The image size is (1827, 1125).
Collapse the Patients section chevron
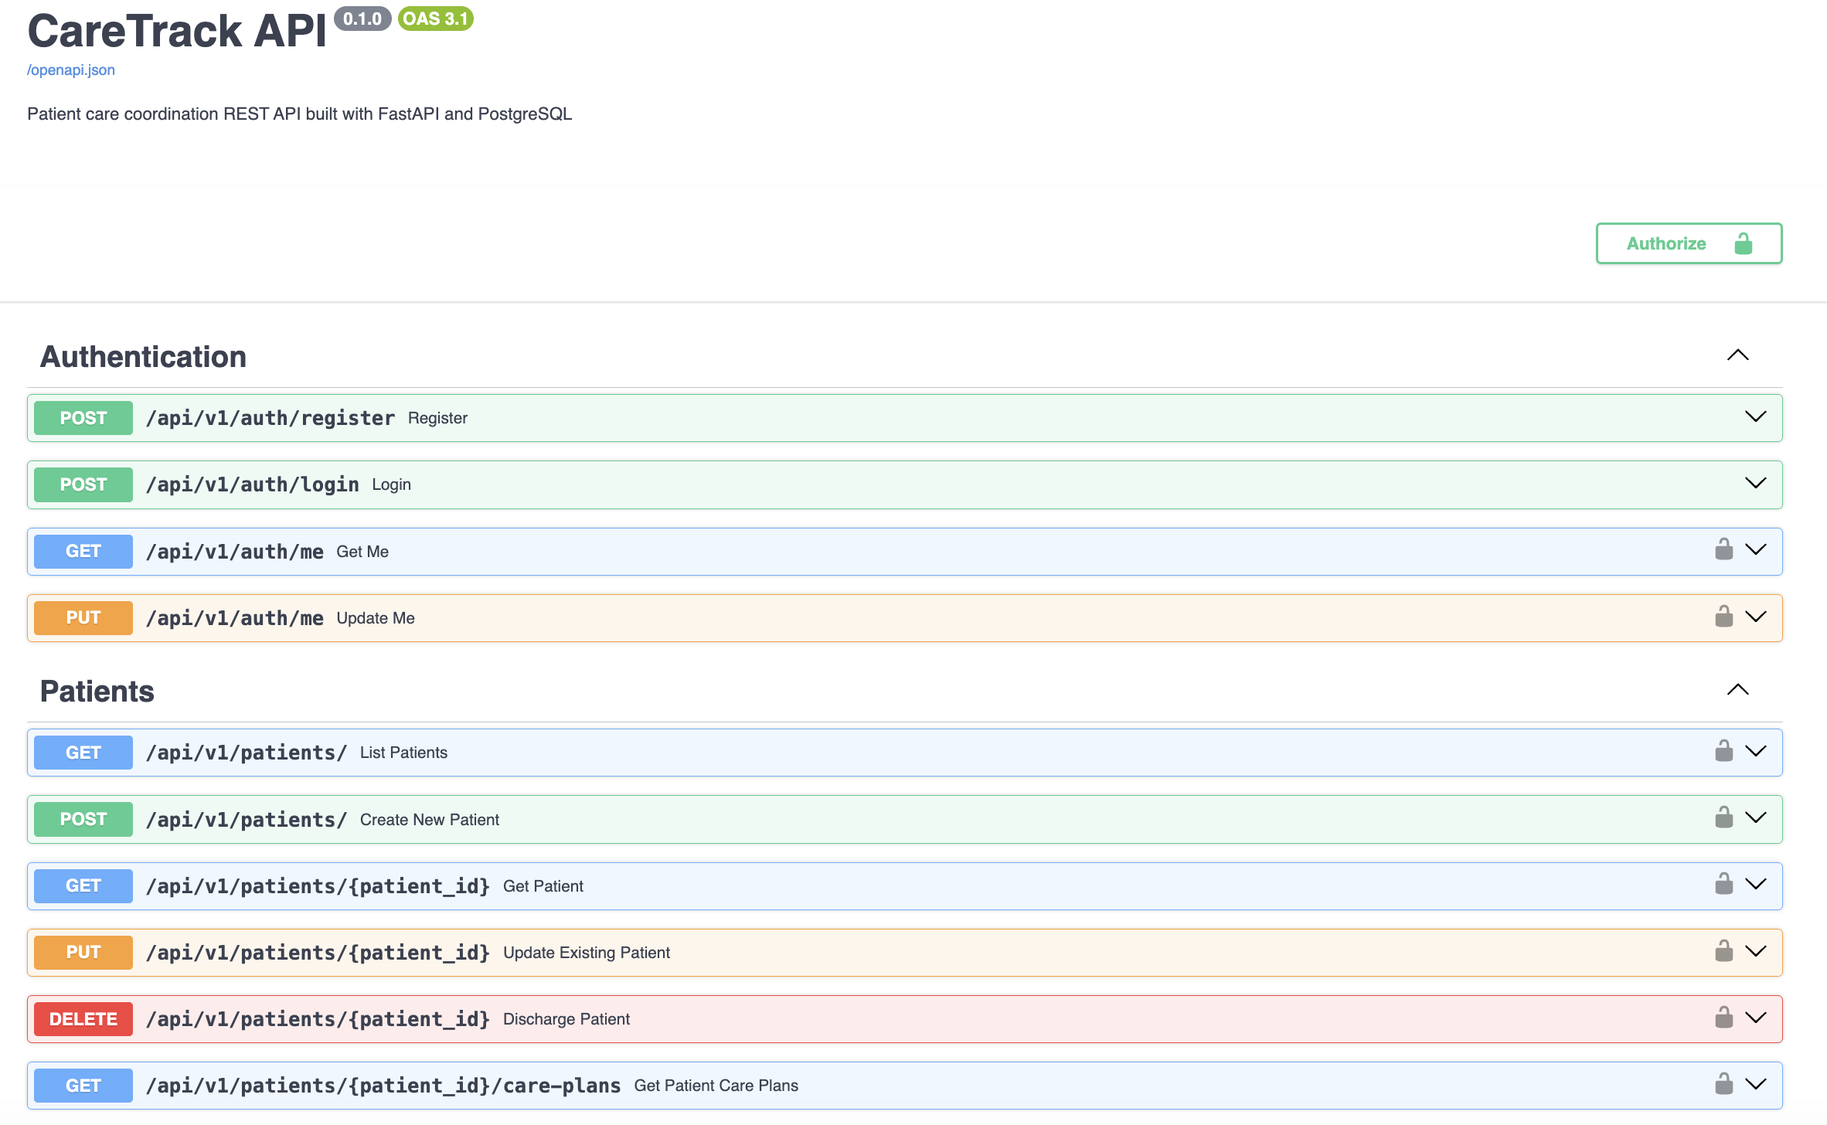pos(1737,690)
